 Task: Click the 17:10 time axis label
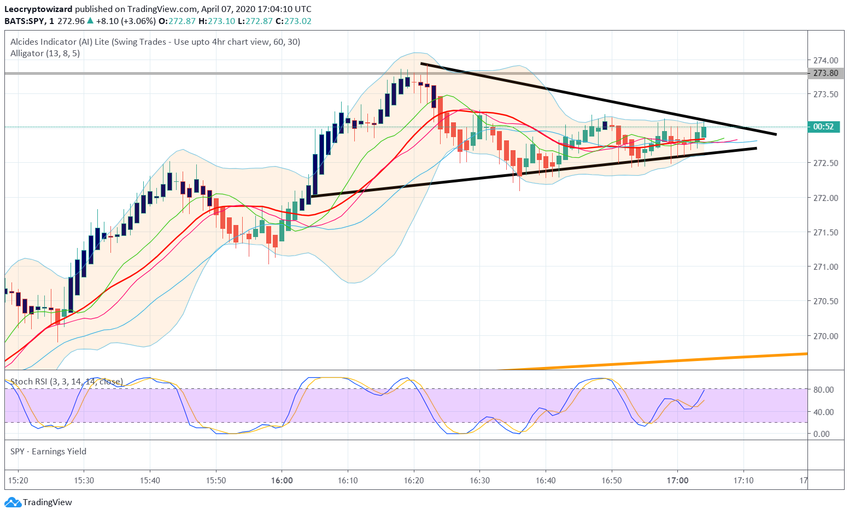tap(743, 481)
